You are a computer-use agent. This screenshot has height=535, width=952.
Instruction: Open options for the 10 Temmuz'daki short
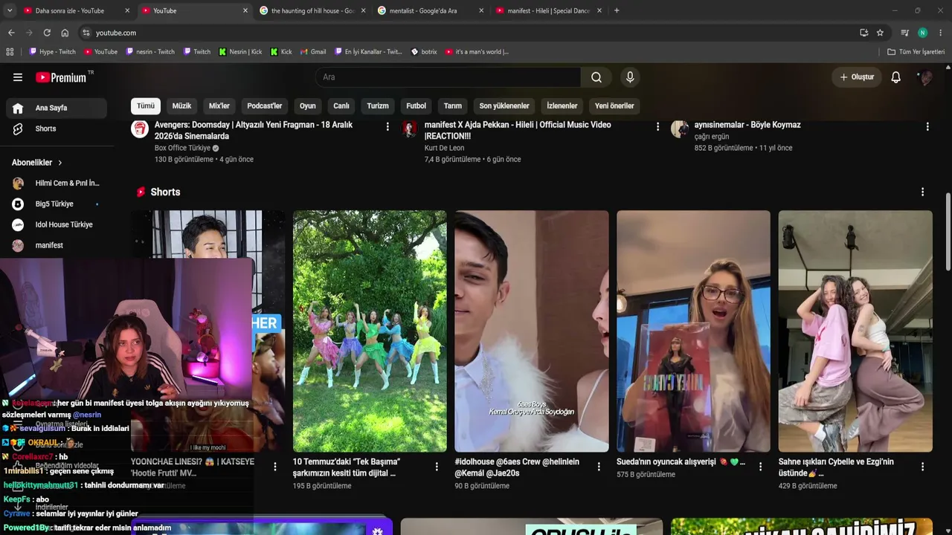437,467
